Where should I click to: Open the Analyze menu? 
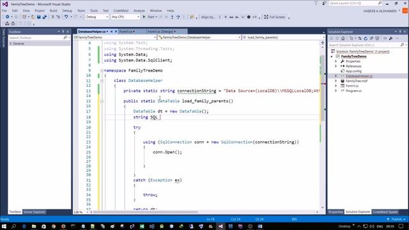[139, 11]
